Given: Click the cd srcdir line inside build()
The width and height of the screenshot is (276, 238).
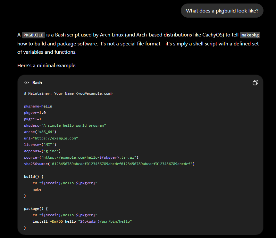Looking at the screenshot, I should 65,183.
